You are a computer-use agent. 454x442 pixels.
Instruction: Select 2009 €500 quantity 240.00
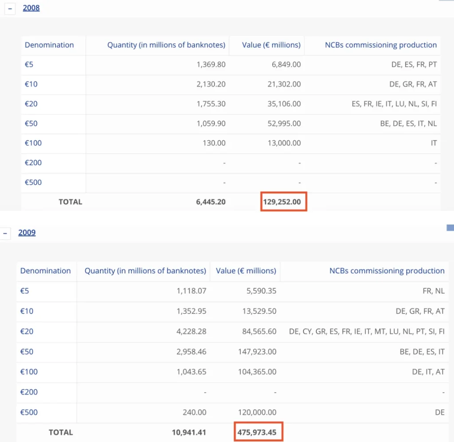pyautogui.click(x=195, y=412)
